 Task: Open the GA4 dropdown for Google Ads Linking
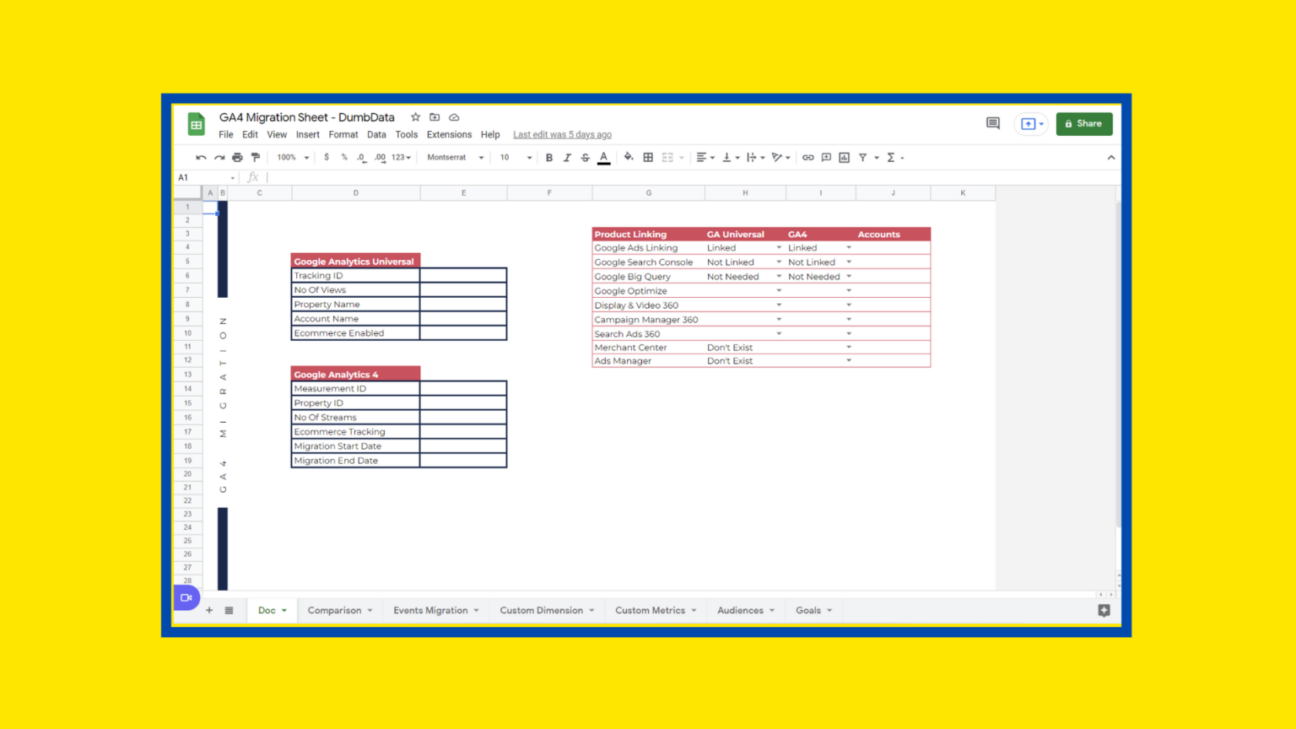pyautogui.click(x=849, y=247)
